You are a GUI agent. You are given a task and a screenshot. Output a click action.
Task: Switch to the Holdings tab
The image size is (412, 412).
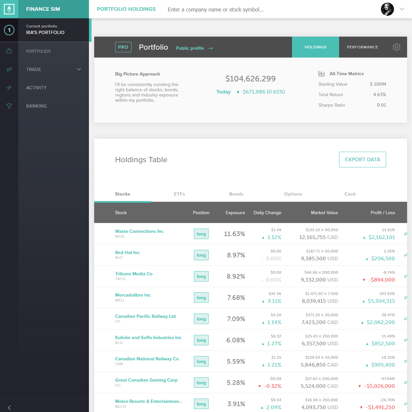(x=316, y=47)
